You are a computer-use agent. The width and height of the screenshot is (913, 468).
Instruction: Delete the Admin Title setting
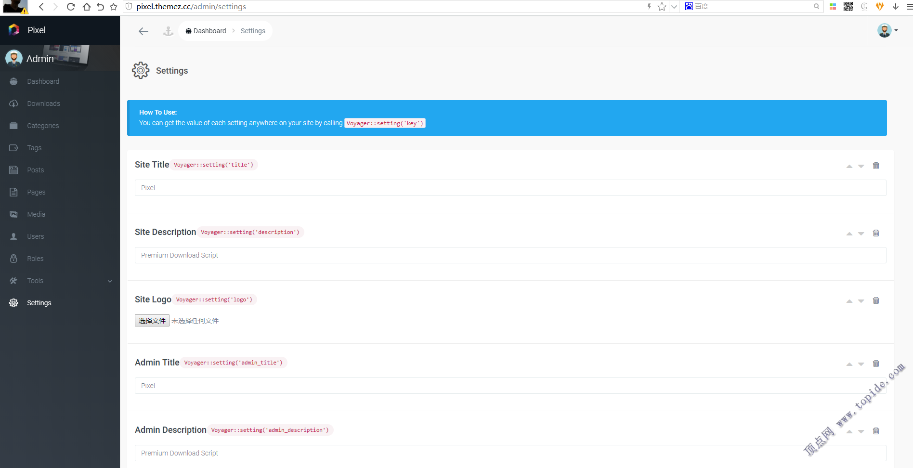(876, 364)
